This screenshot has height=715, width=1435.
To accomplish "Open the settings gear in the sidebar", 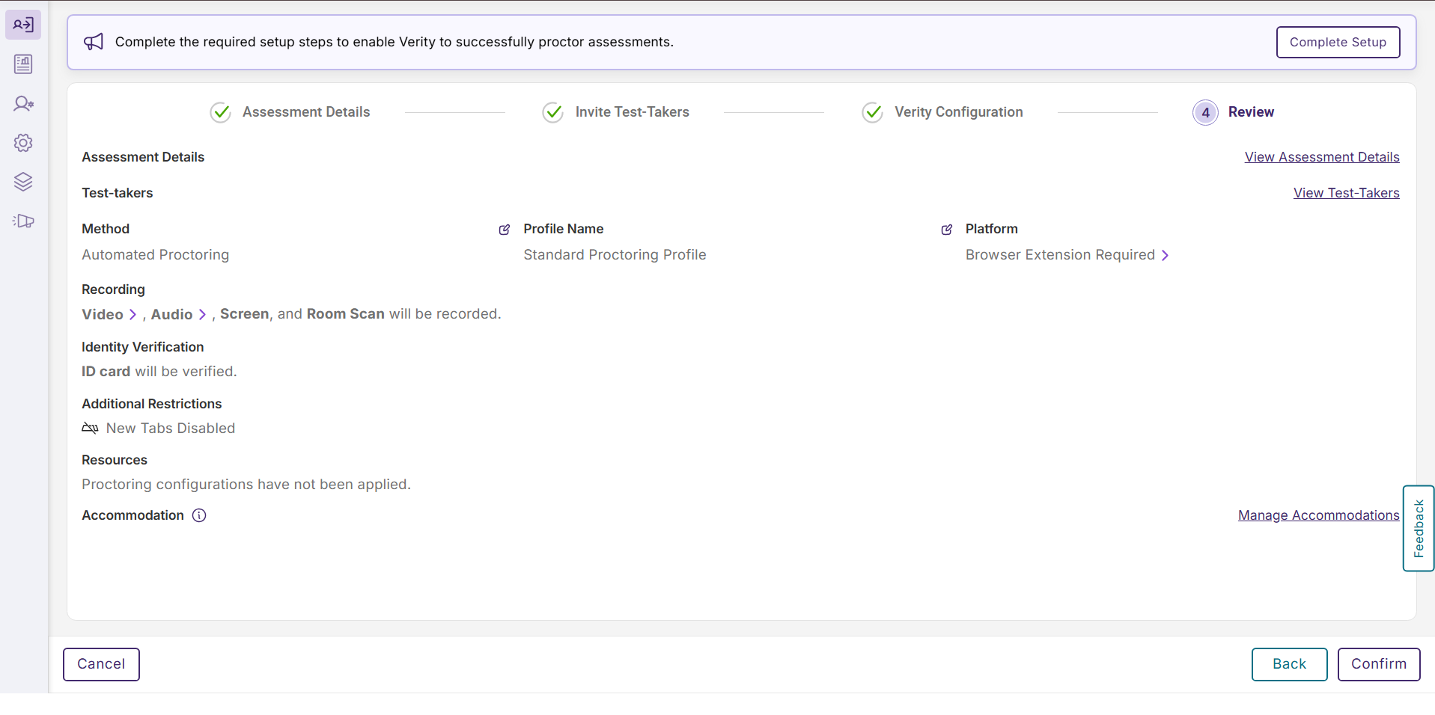I will pyautogui.click(x=23, y=143).
